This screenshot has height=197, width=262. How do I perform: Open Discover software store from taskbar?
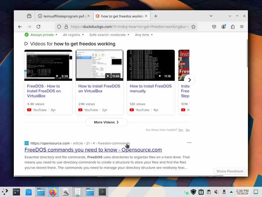29,192
